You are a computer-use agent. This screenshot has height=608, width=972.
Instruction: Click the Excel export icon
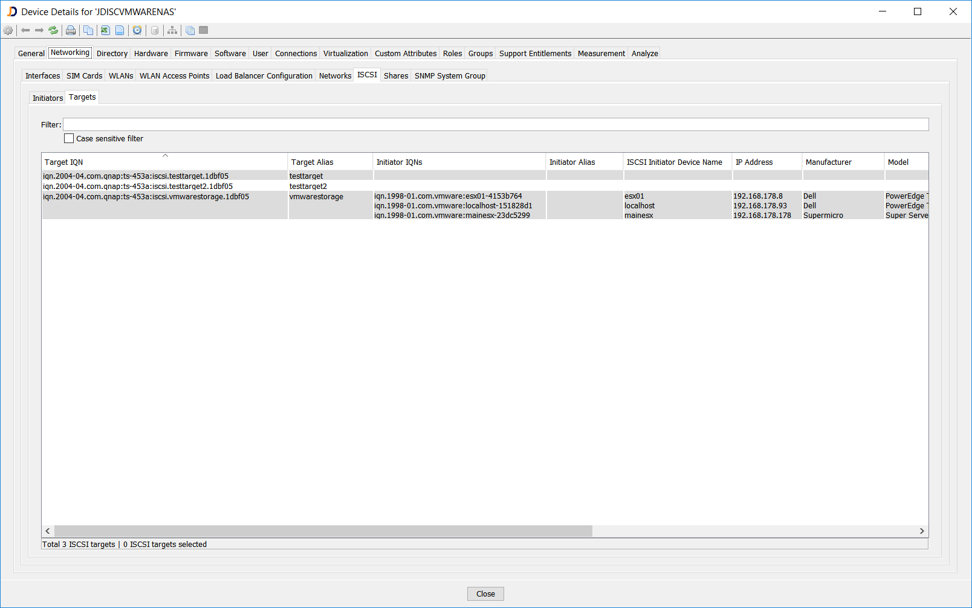[105, 30]
